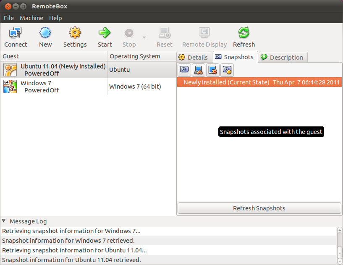
Task: Click the Reset toolbar icon
Action: (x=165, y=33)
